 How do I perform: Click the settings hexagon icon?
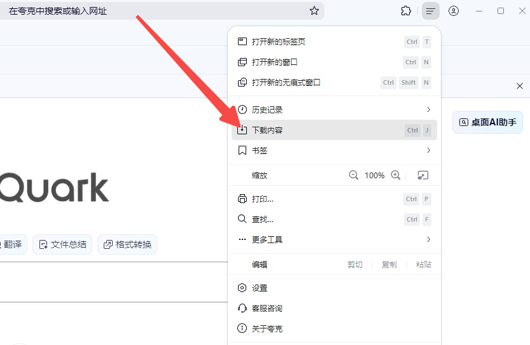242,288
